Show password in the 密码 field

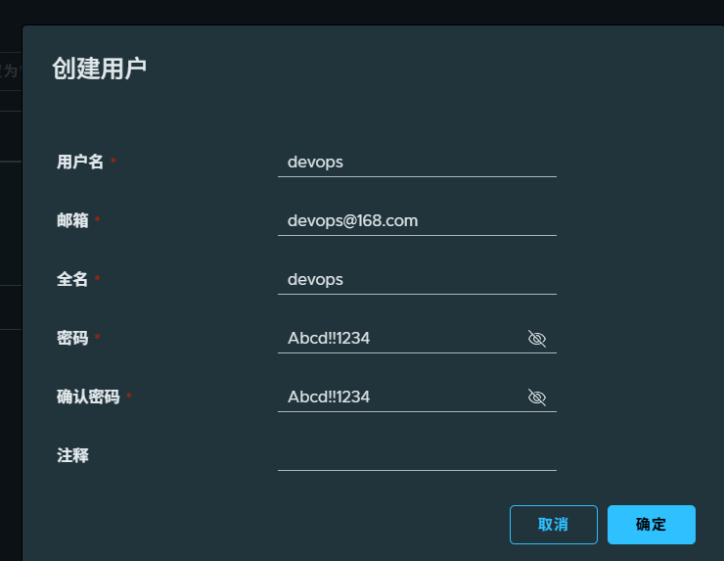click(x=536, y=338)
